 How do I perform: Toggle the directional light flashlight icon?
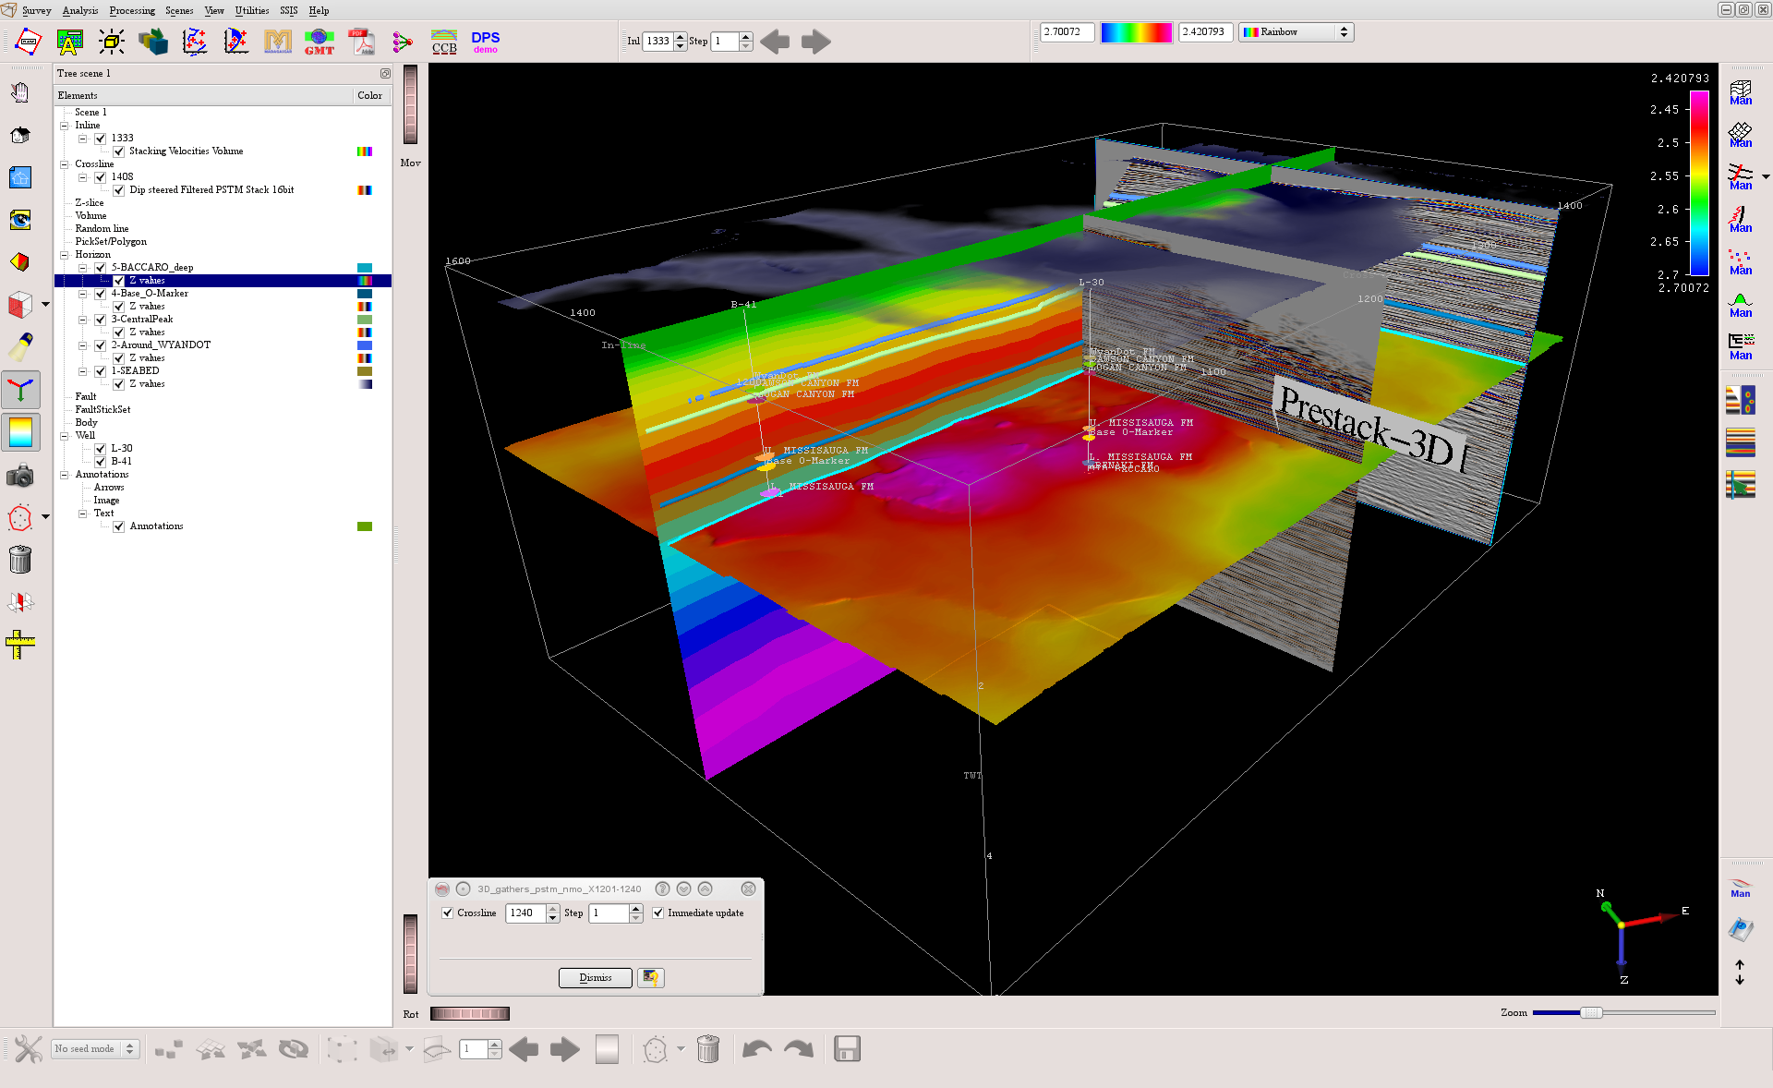pos(20,347)
